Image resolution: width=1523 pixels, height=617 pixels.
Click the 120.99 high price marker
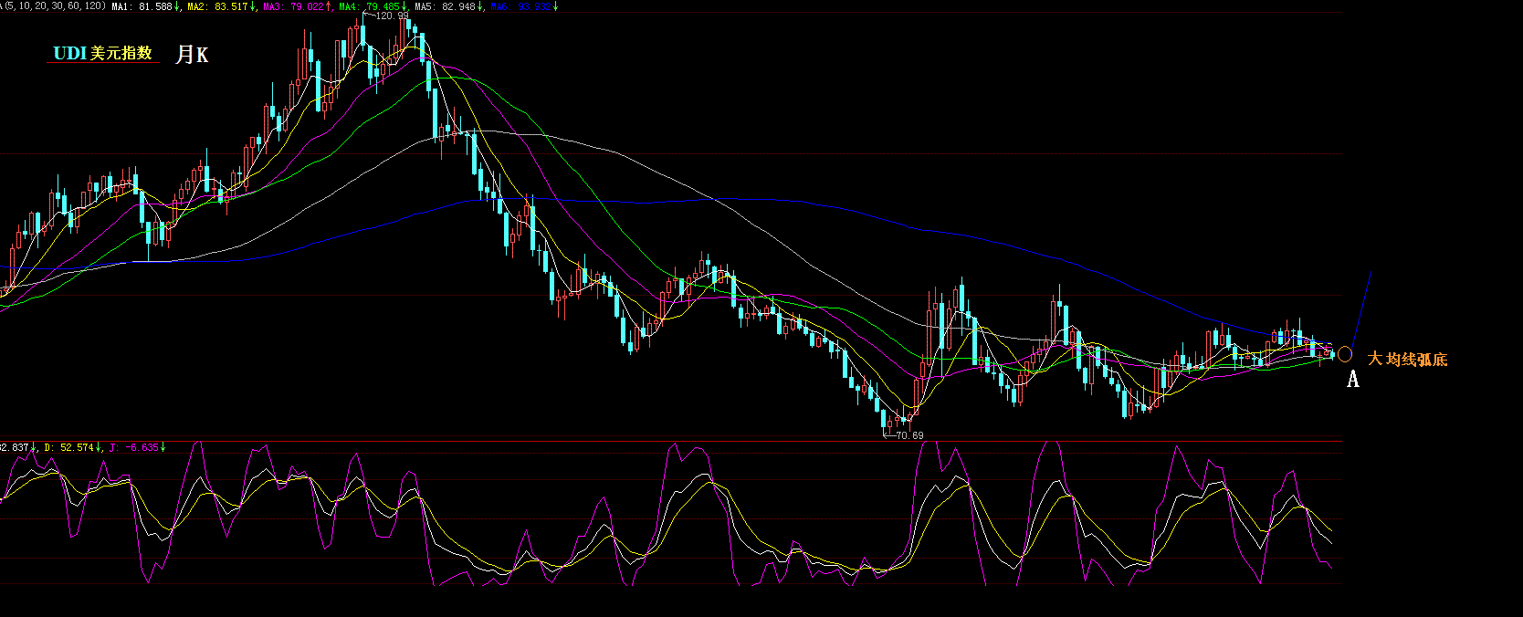[x=392, y=16]
